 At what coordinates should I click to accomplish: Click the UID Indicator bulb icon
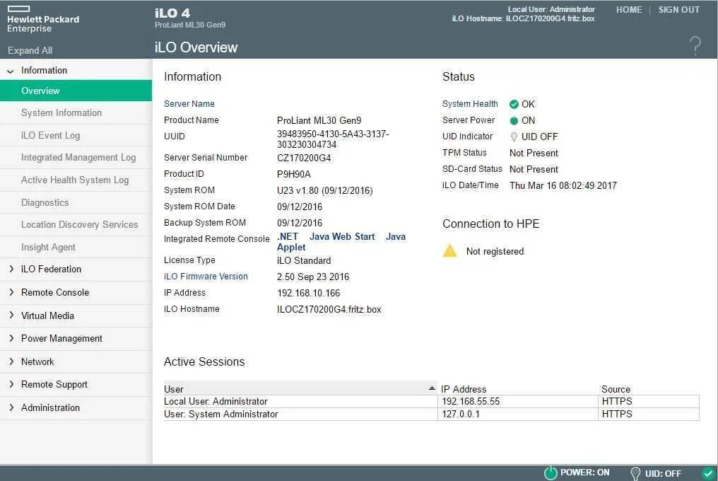(514, 137)
